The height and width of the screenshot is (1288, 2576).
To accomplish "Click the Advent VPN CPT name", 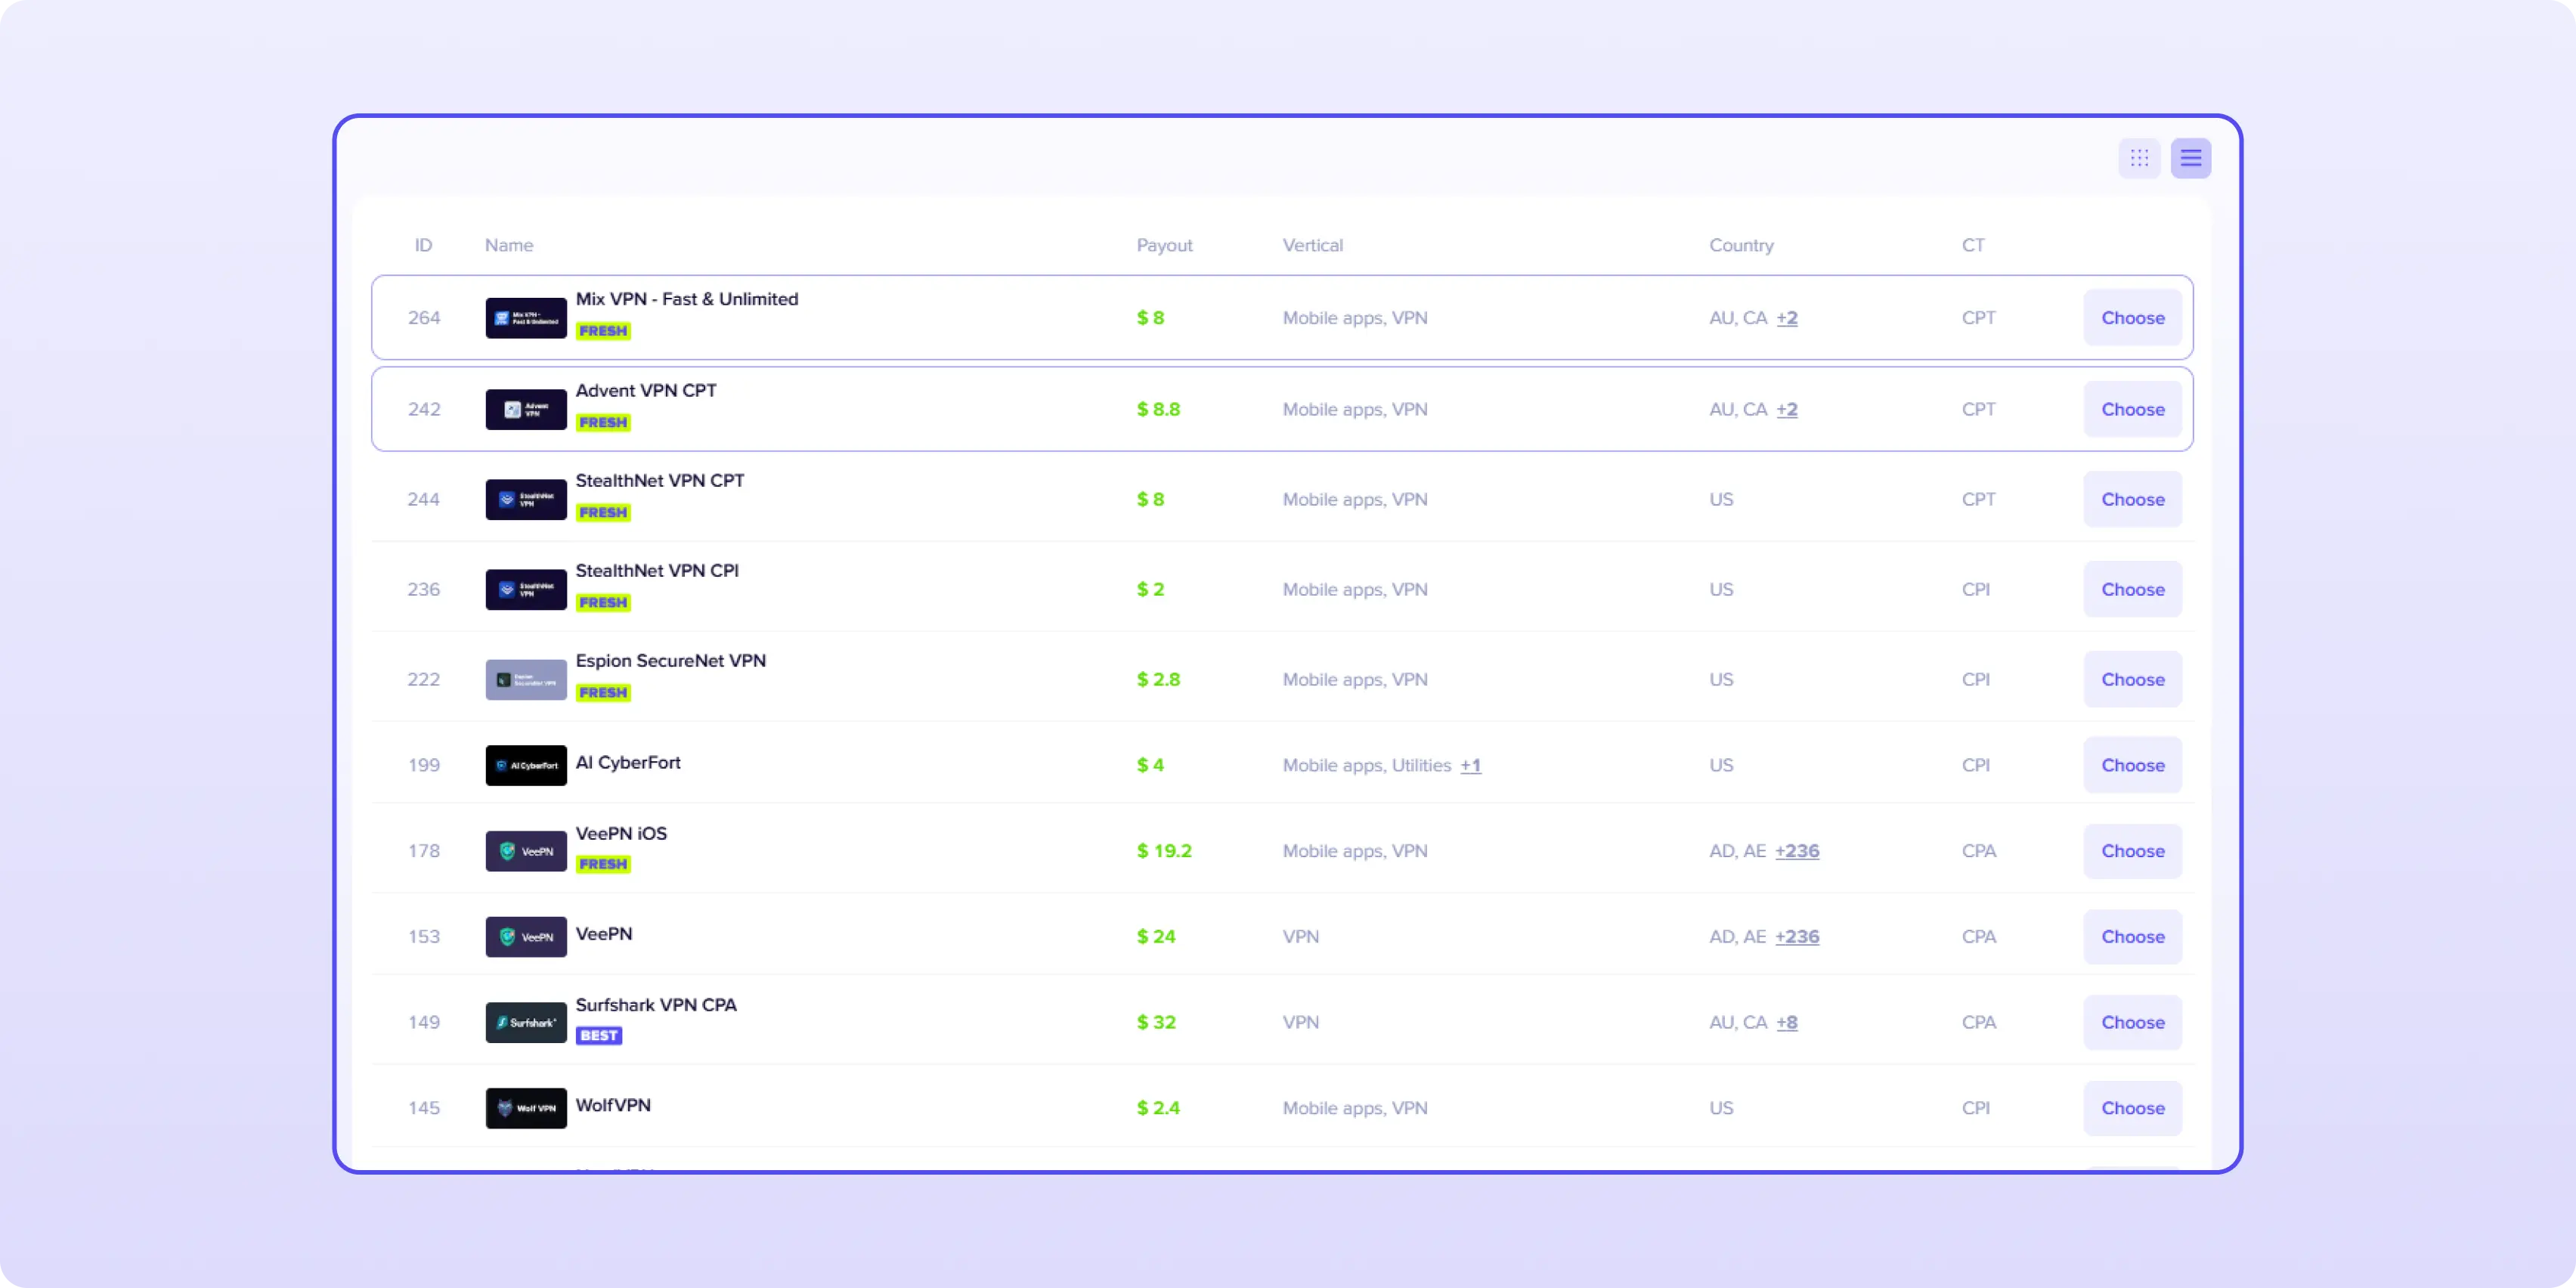I will coord(646,390).
